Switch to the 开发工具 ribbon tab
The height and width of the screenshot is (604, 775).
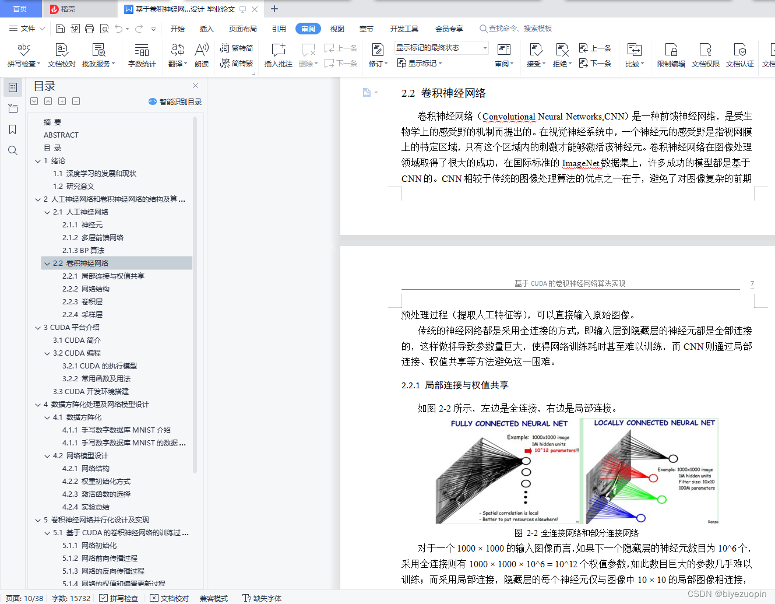point(404,29)
